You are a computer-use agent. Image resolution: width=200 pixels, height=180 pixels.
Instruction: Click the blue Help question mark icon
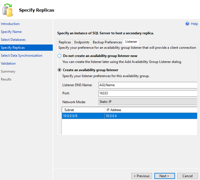pyautogui.click(x=187, y=24)
